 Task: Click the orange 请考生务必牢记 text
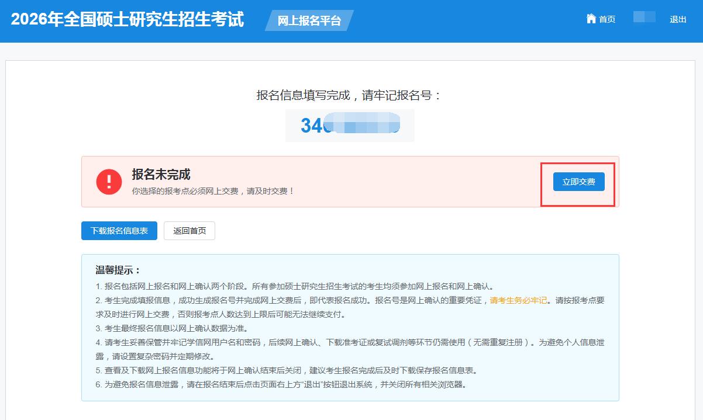coord(518,300)
